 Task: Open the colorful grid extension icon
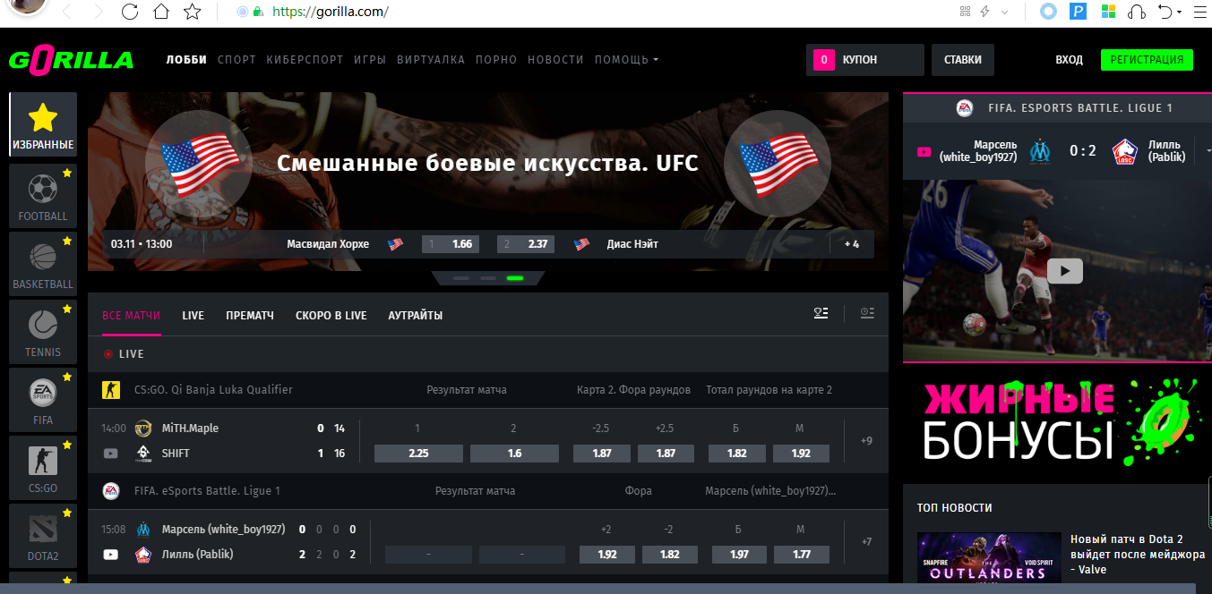(1108, 13)
